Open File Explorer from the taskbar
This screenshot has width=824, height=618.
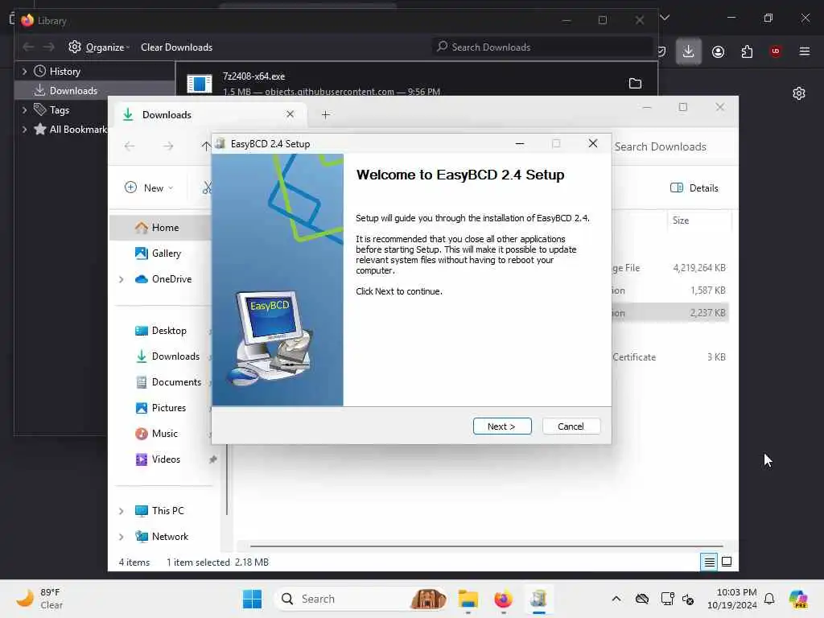pos(468,599)
